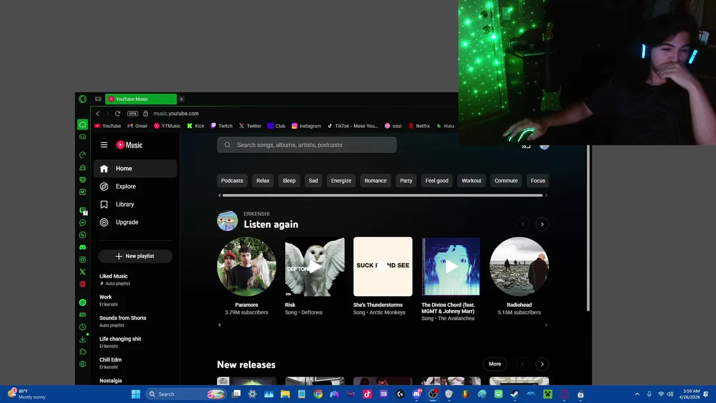
Task: Click right arrow under Listen again carousel
Action: [x=546, y=325]
